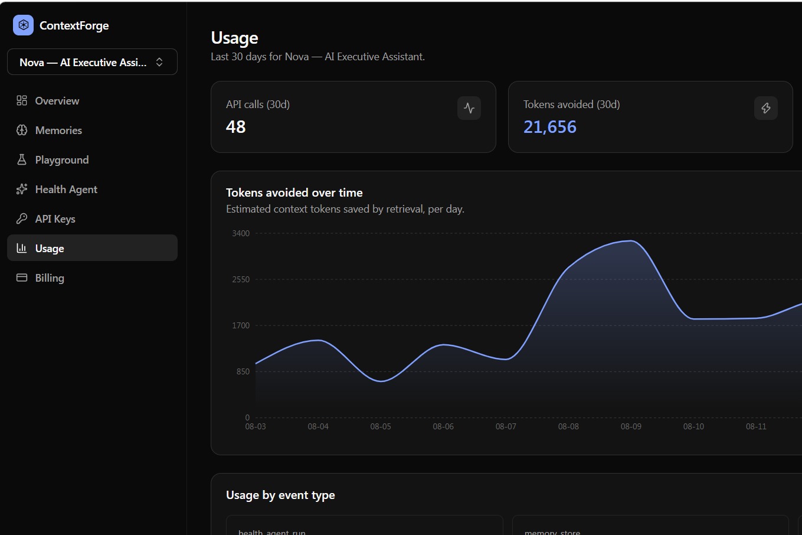Open the Health Agent sparkle icon

[x=22, y=189]
